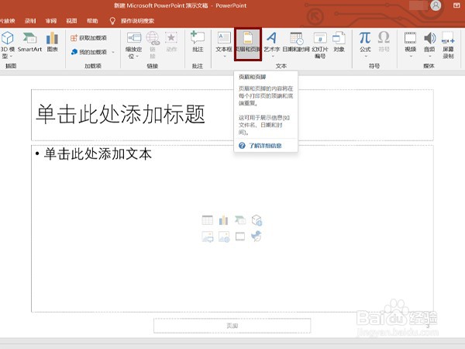Insert an embedded 对象 object
The height and width of the screenshot is (349, 465).
(x=339, y=42)
